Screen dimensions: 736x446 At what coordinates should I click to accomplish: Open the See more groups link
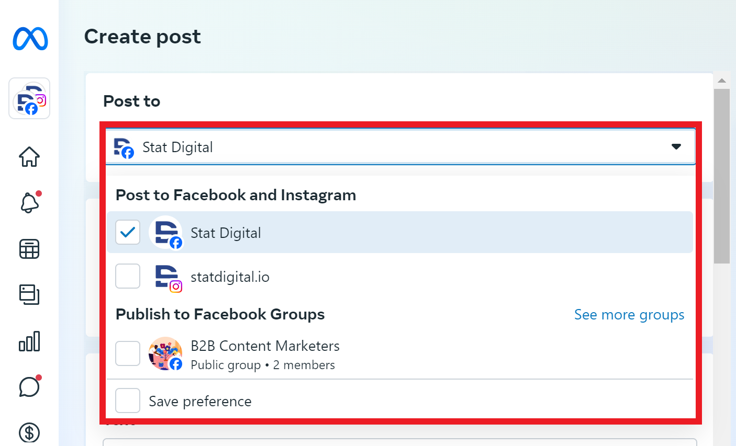point(629,315)
